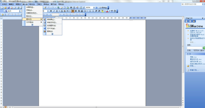The image size is (205, 108).
Task: Click the Phonetic Guide icon
Action: tap(112, 11)
